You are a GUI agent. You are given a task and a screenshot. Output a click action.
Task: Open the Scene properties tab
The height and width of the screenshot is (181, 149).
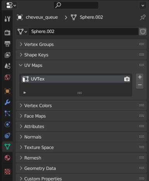point(7,66)
